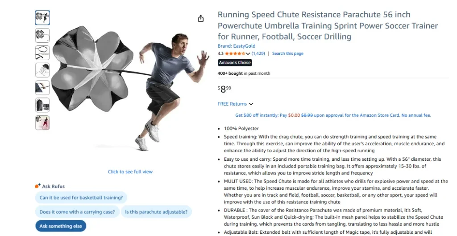Screen dimensions: 457x236
Task: Click the orange star rating icons
Action: click(235, 53)
